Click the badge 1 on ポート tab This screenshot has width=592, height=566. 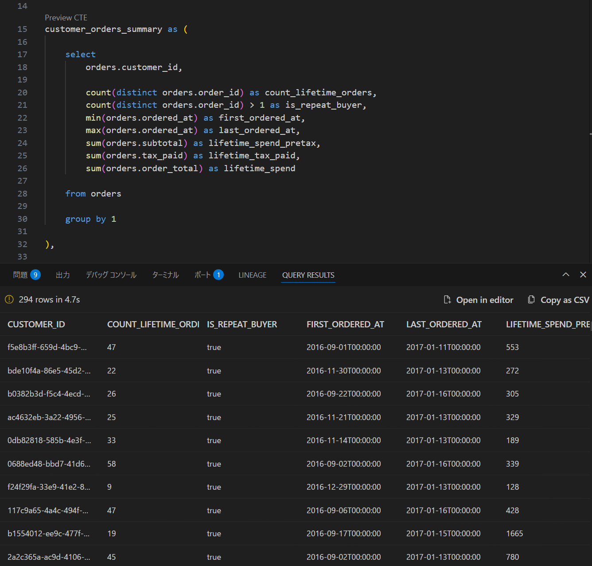(218, 275)
